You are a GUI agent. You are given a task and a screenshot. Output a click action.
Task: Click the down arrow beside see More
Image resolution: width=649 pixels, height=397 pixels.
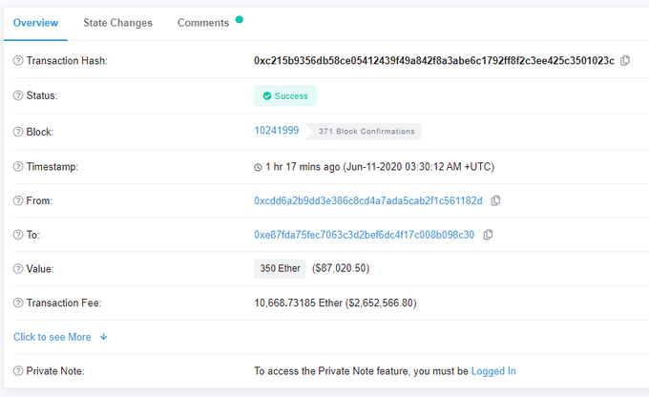103,337
